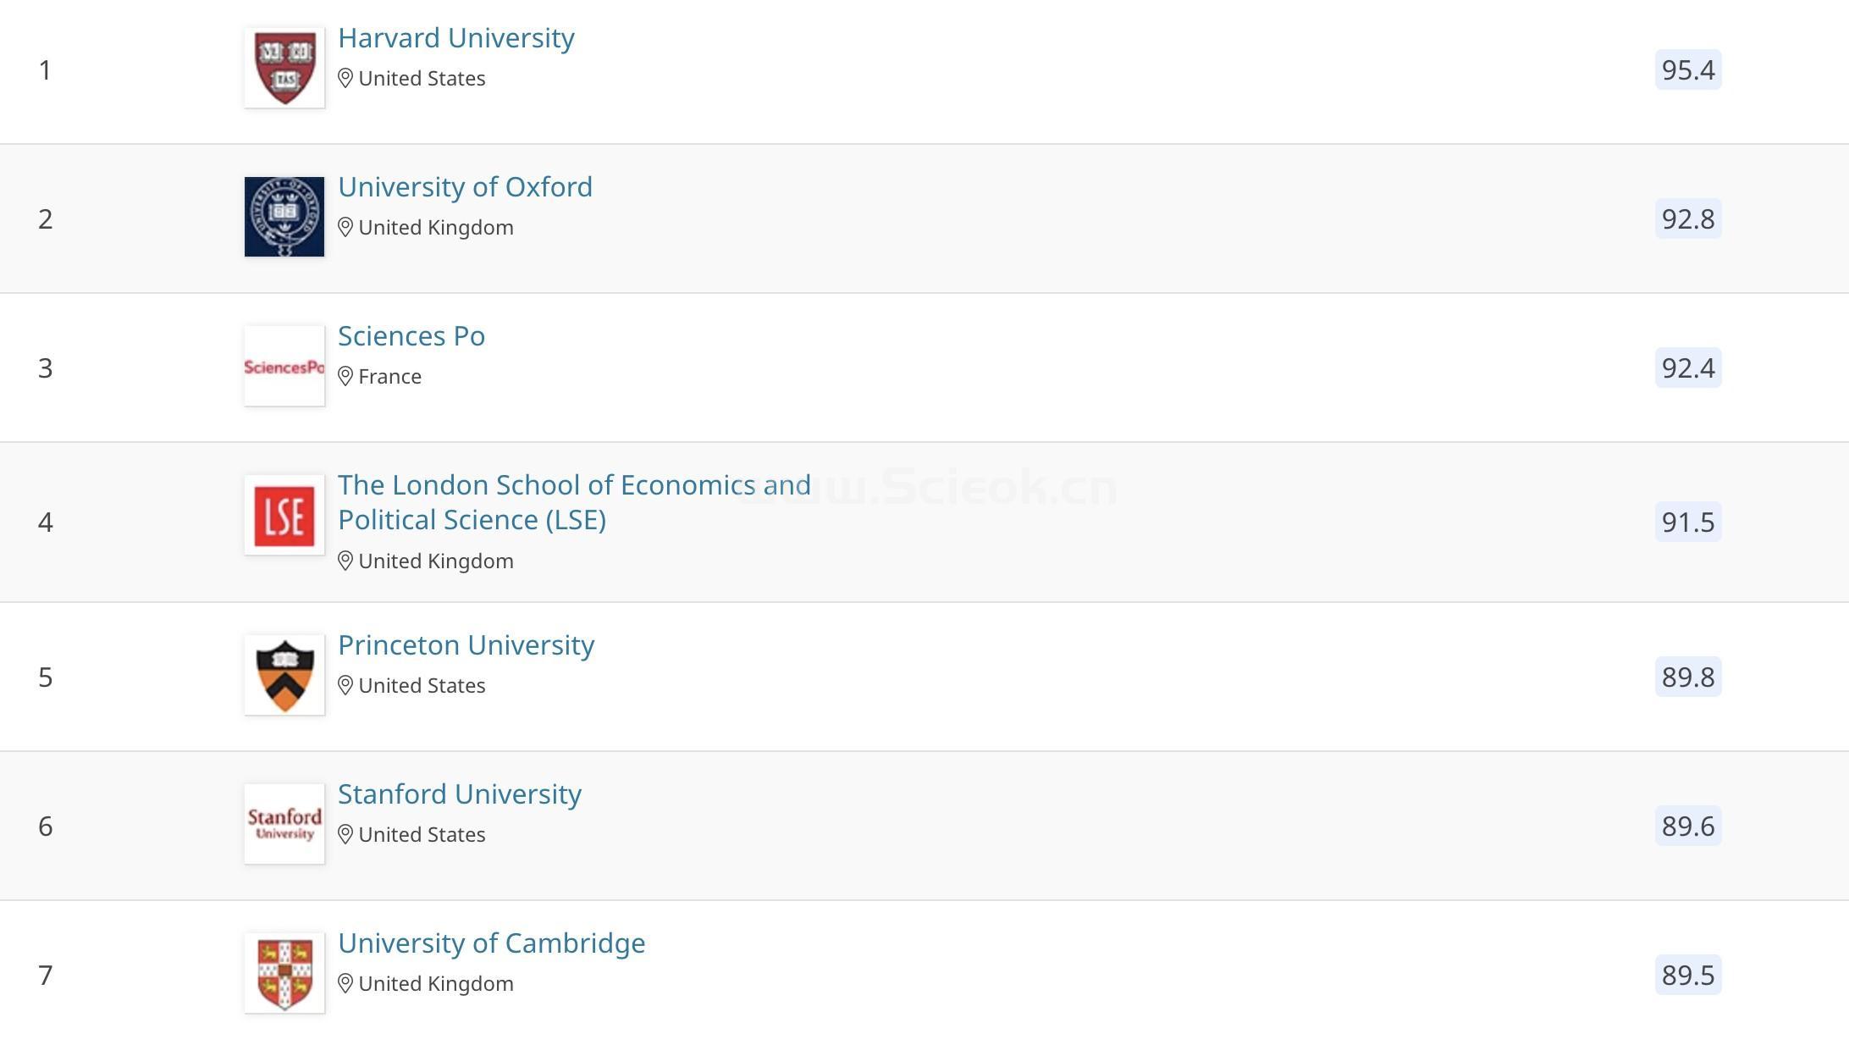Open the Sciences Po link

(411, 336)
